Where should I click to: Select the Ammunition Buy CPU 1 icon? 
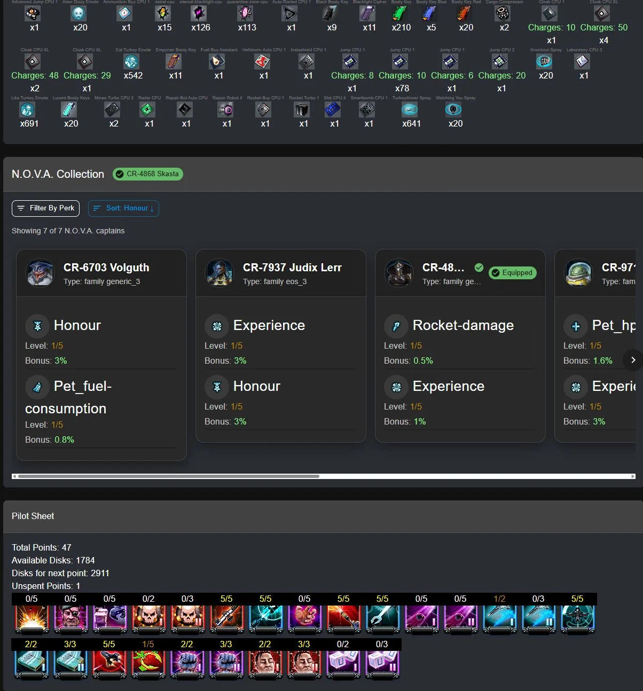(x=124, y=13)
